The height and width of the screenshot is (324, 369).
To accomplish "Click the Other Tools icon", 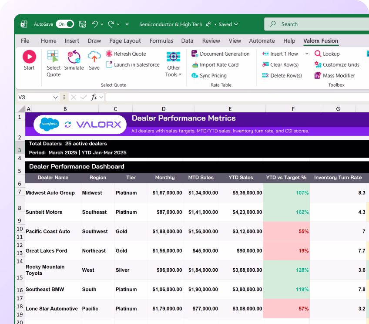I will pos(174,57).
